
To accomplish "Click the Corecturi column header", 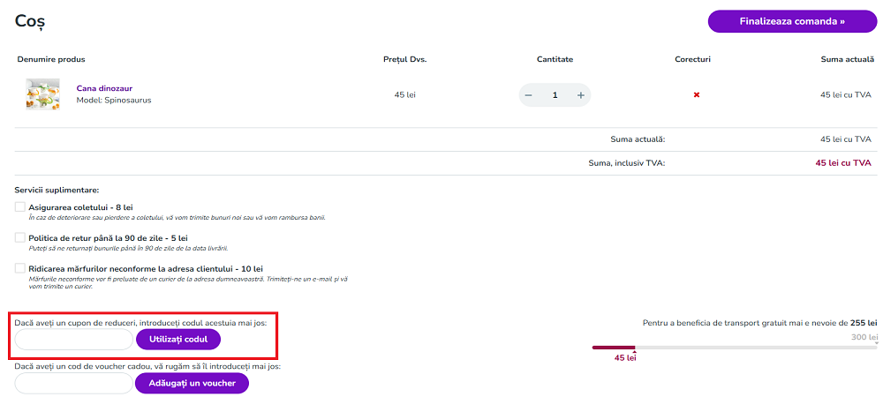I will coord(692,59).
